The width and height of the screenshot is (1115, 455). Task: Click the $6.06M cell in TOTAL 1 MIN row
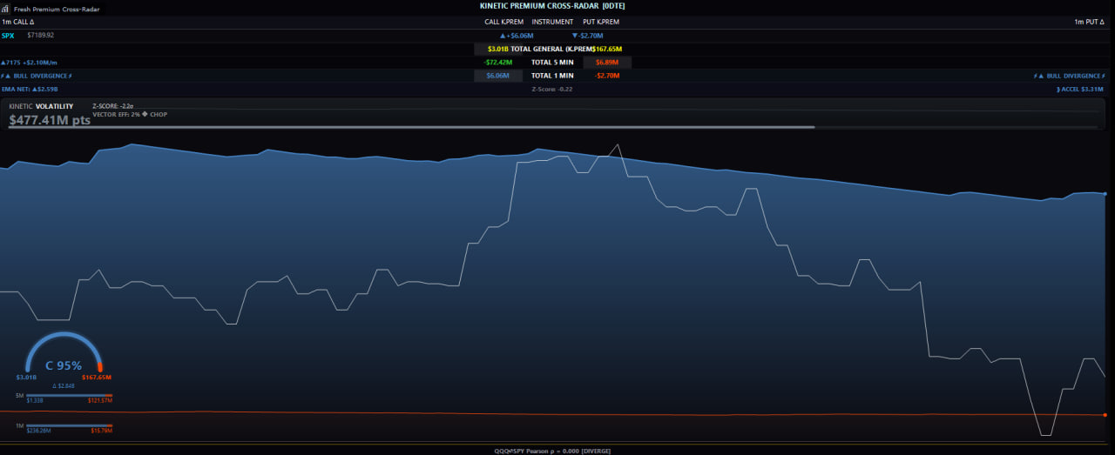pyautogui.click(x=498, y=76)
